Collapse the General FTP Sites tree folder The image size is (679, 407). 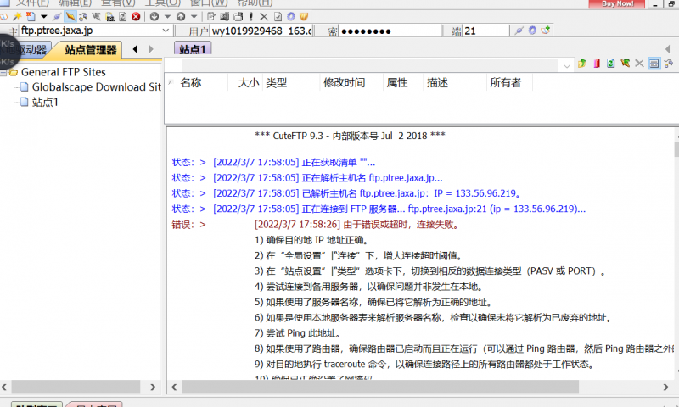pyautogui.click(x=4, y=72)
